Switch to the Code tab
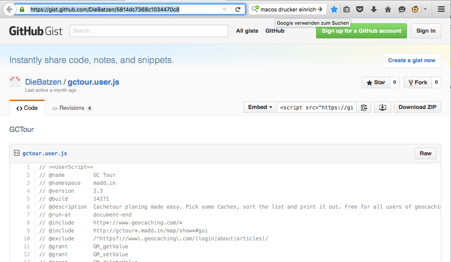This screenshot has width=451, height=262. pos(27,108)
